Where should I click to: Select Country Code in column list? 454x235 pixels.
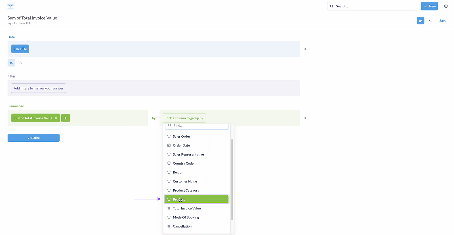click(x=183, y=163)
